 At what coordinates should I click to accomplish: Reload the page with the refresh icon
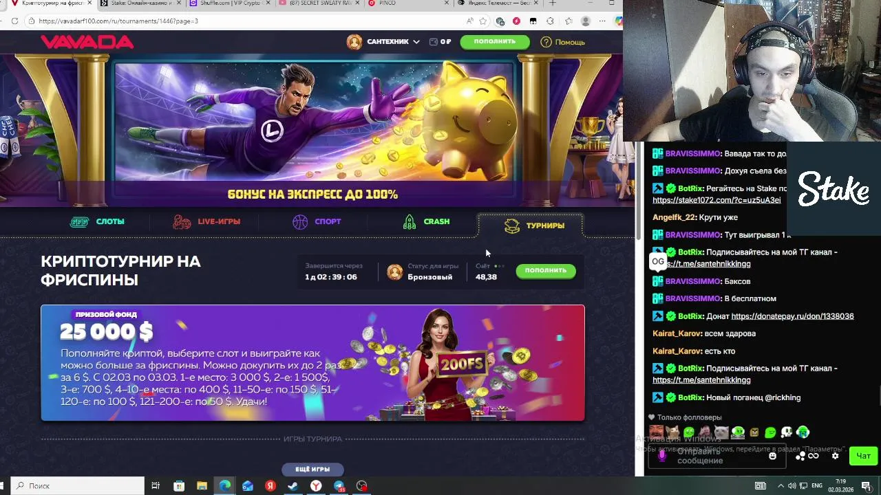14,21
